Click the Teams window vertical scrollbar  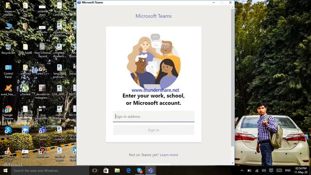coord(232,77)
